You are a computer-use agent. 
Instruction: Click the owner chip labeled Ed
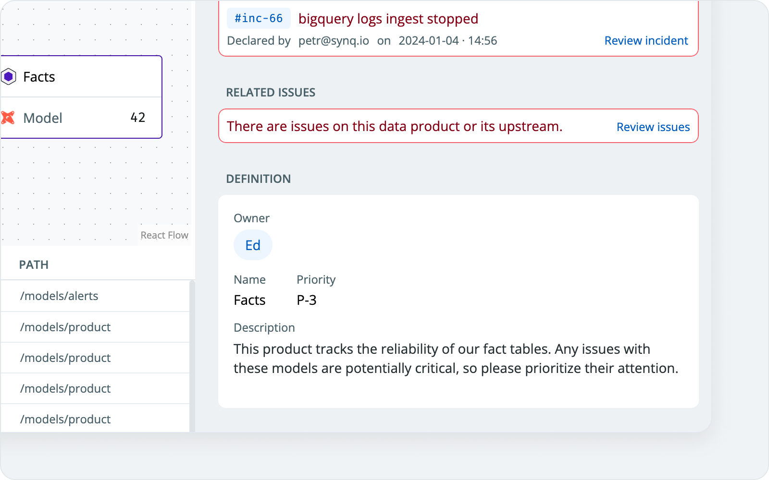(x=253, y=245)
